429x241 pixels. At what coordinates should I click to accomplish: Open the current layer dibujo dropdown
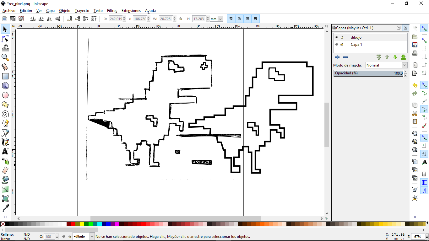pos(84,236)
